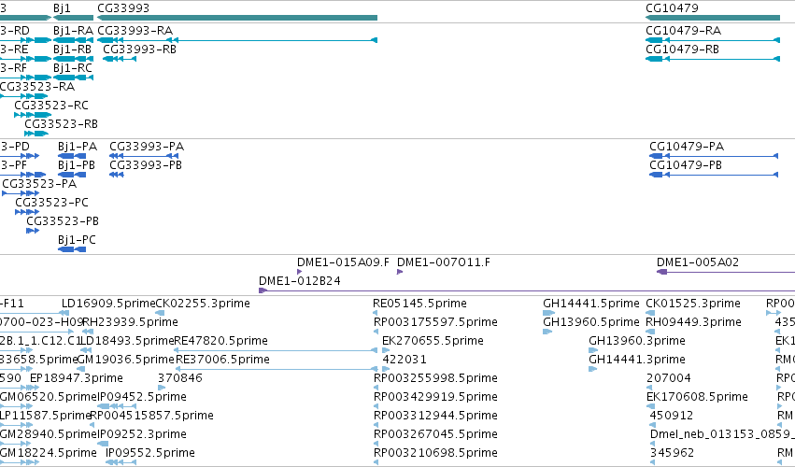Select the CG33993 gene bar
Image resolution: width=795 pixels, height=467 pixels.
coord(237,18)
